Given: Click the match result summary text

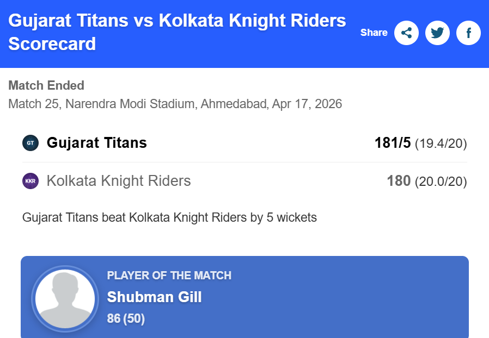Looking at the screenshot, I should pos(169,217).
